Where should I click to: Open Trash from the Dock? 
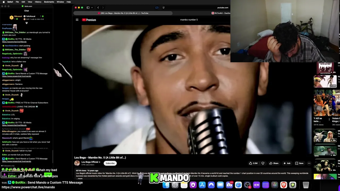pyautogui.click(x=306, y=185)
